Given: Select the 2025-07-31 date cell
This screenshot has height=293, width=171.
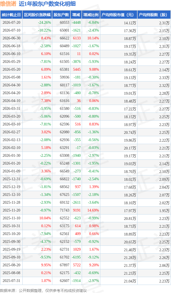Looking at the screenshot, I should point(11,281).
